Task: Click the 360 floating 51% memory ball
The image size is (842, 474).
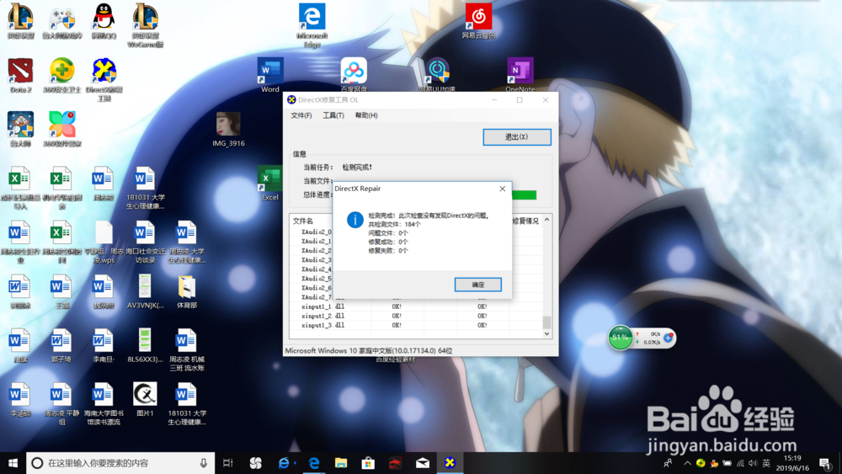Action: pyautogui.click(x=621, y=338)
